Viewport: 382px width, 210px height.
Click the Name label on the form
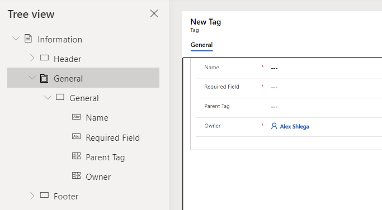(x=212, y=68)
